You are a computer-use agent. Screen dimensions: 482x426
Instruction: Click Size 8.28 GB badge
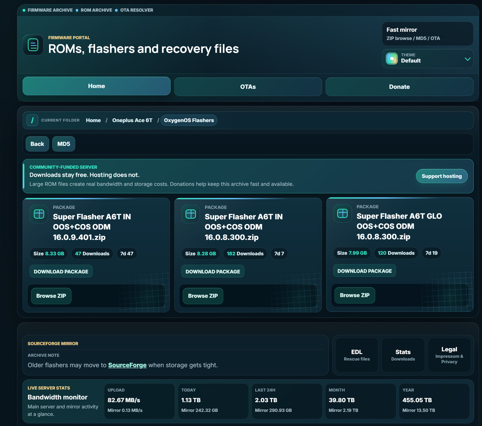tap(200, 254)
